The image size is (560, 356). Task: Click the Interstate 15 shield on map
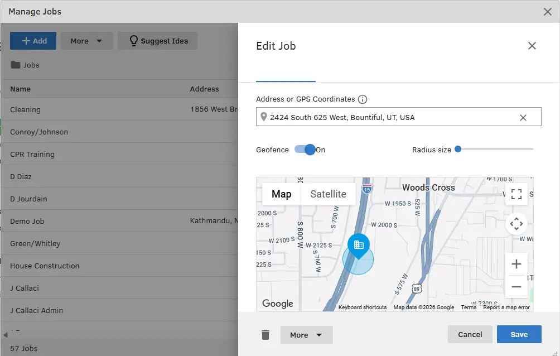click(x=367, y=188)
